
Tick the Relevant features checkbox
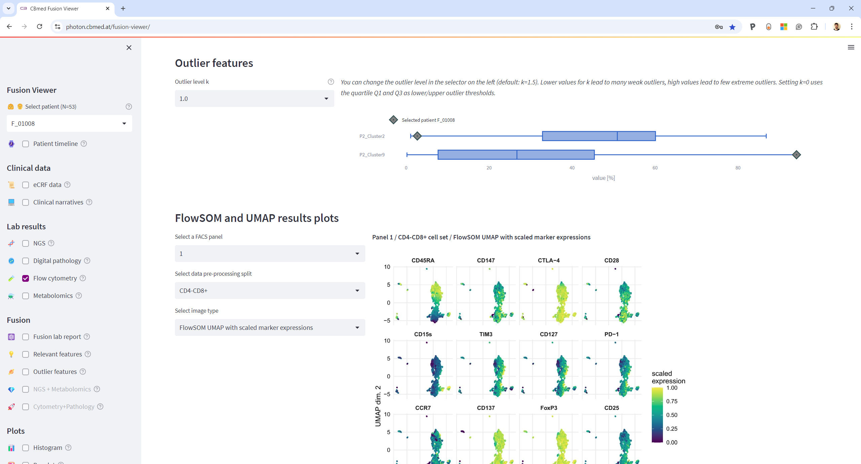(x=26, y=354)
